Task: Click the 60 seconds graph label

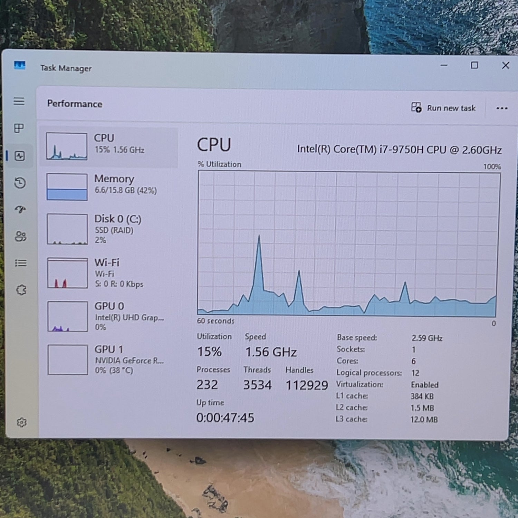Action: [x=215, y=321]
